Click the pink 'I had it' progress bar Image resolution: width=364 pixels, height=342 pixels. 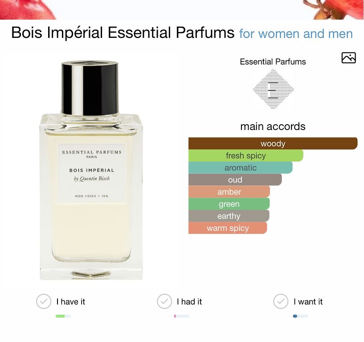182,316
